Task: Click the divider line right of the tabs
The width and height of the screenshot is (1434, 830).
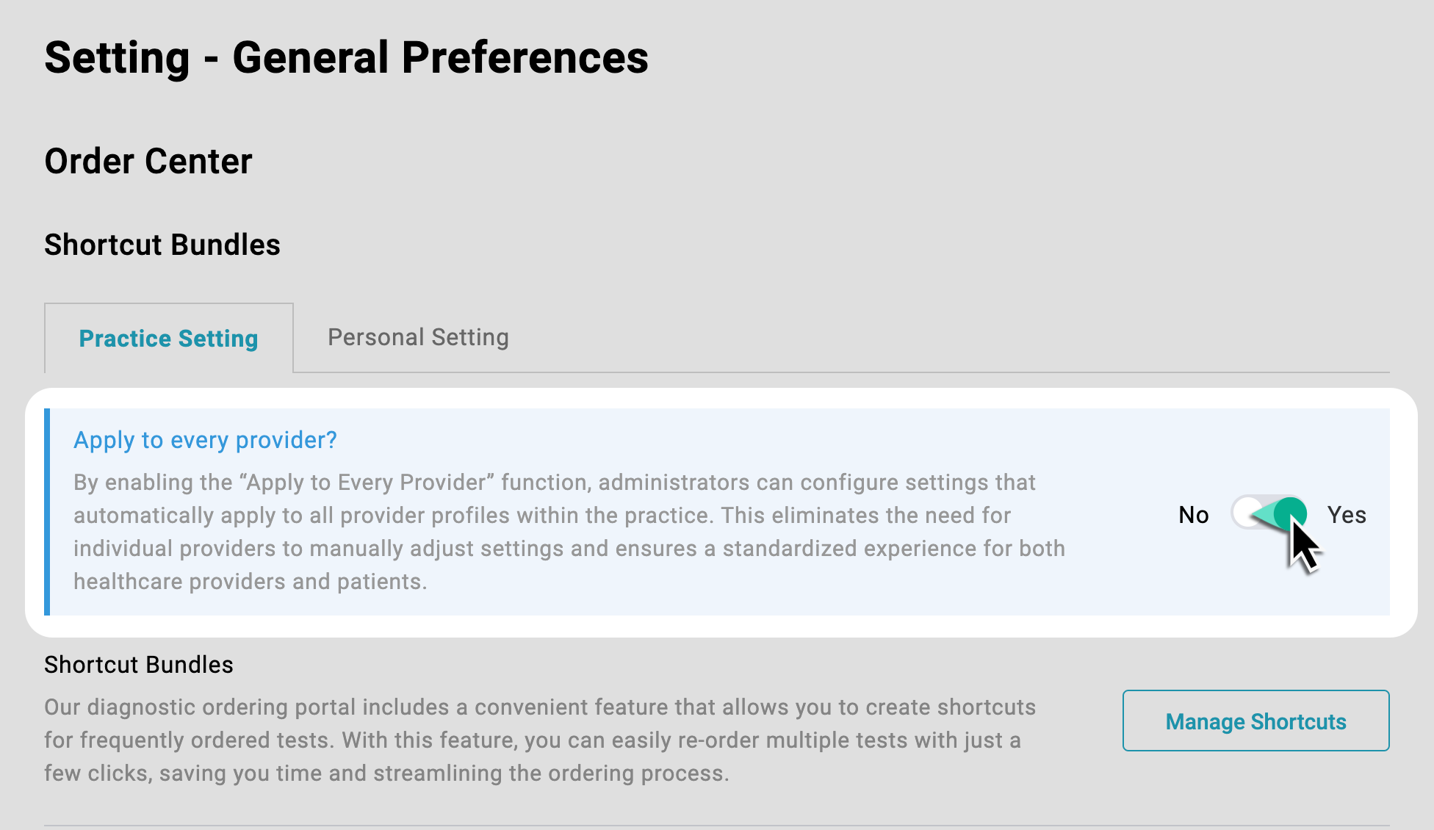Action: click(x=841, y=372)
